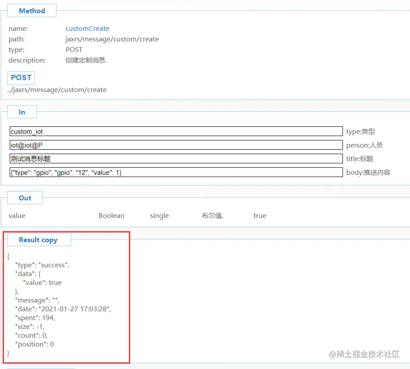Click the description text 创建定制消息.
410x369 pixels.
pyautogui.click(x=86, y=60)
